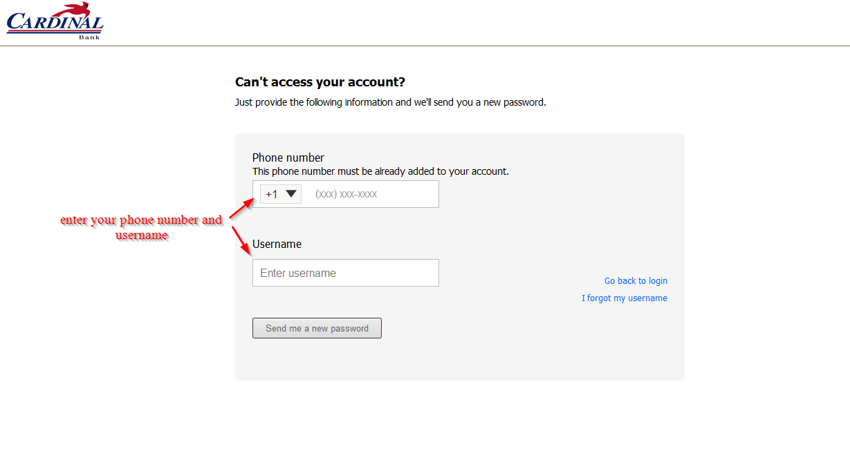Click the empty gray area below Send button
This screenshot has width=850, height=451.
tap(460, 359)
